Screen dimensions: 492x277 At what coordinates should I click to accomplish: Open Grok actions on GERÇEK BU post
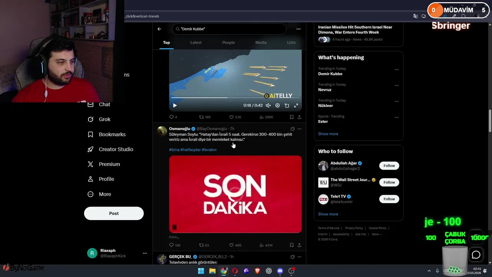tap(293, 257)
